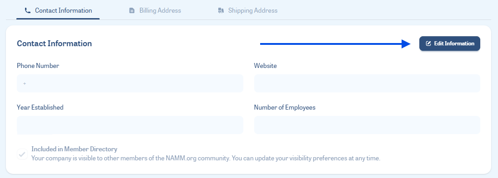Click the Phone Number label
498x178 pixels.
point(38,66)
